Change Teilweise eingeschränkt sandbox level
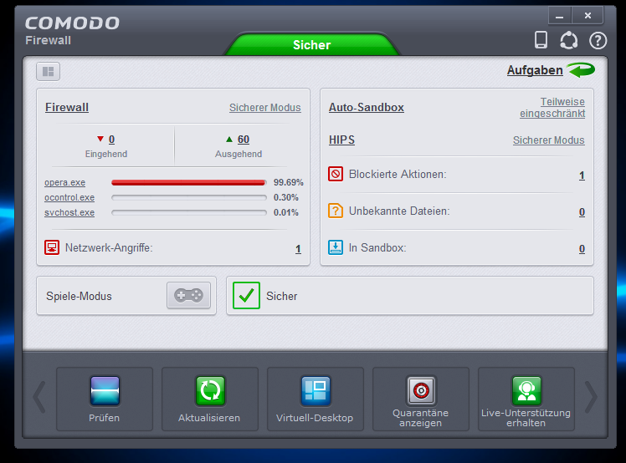 point(552,108)
